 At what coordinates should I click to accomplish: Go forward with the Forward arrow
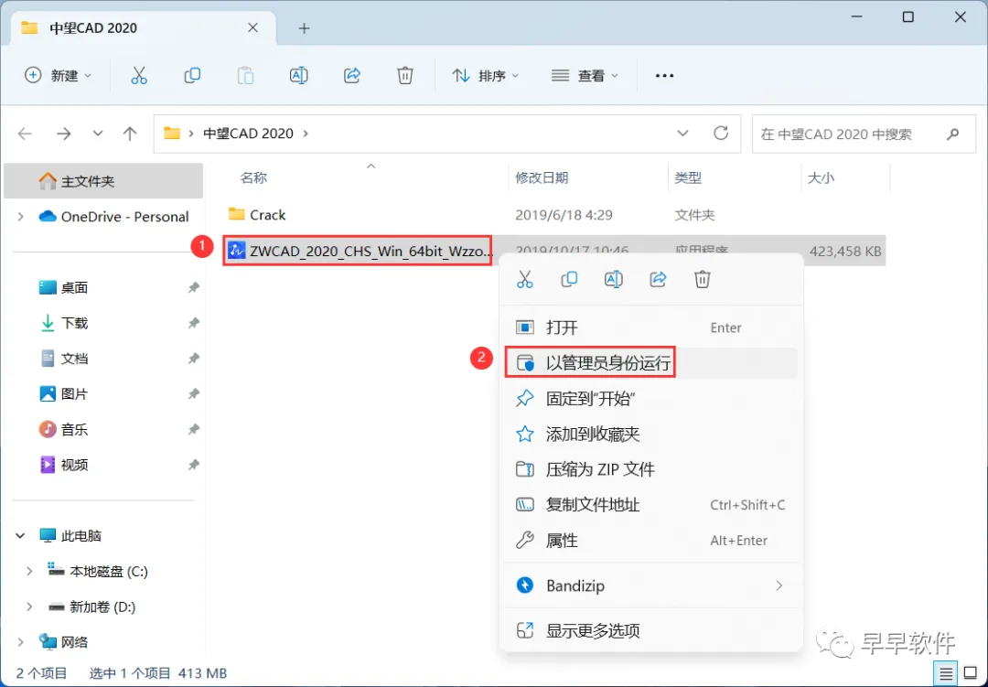pos(64,134)
